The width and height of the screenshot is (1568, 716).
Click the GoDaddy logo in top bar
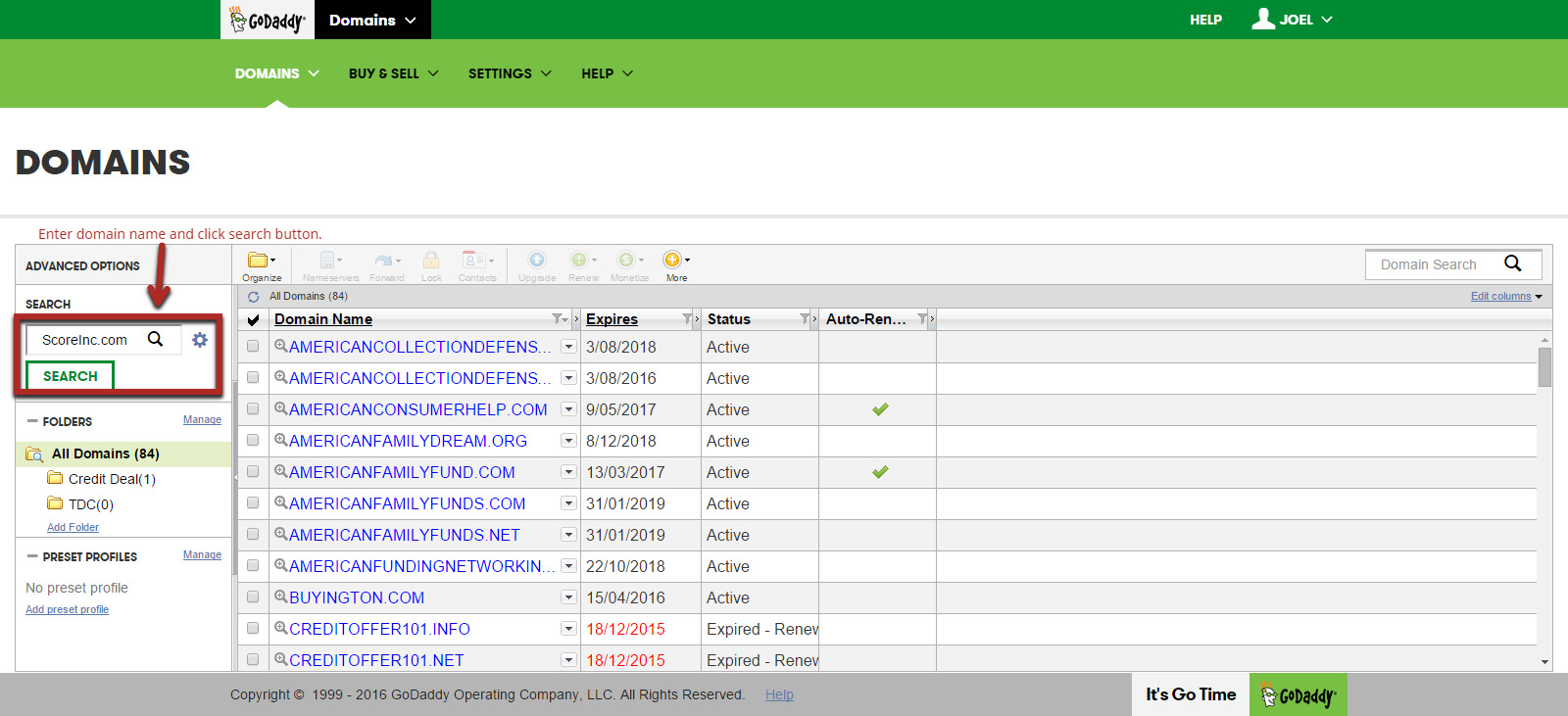pyautogui.click(x=267, y=20)
